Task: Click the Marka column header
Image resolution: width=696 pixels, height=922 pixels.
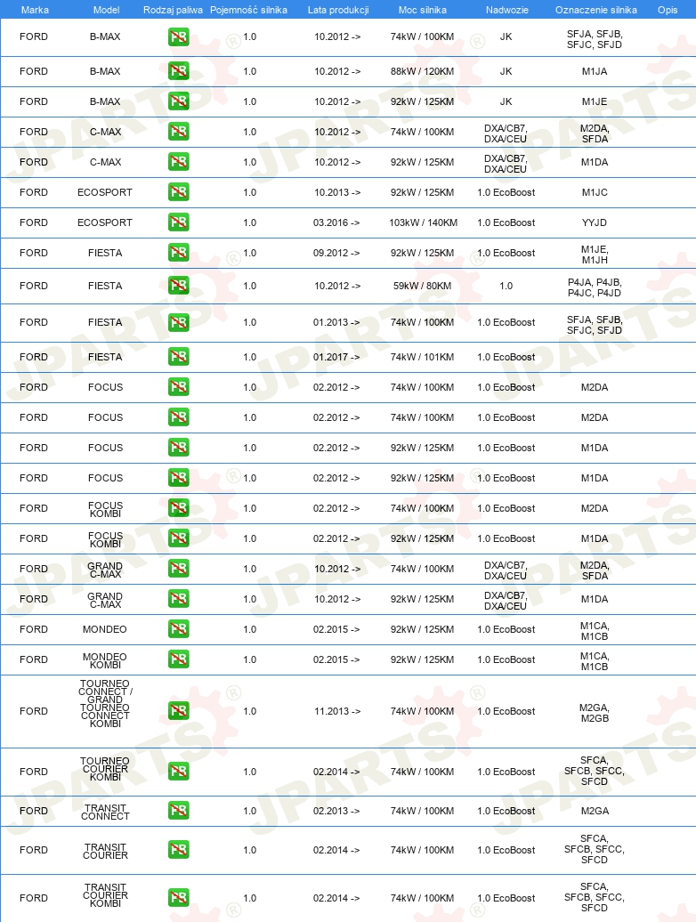Action: point(35,10)
